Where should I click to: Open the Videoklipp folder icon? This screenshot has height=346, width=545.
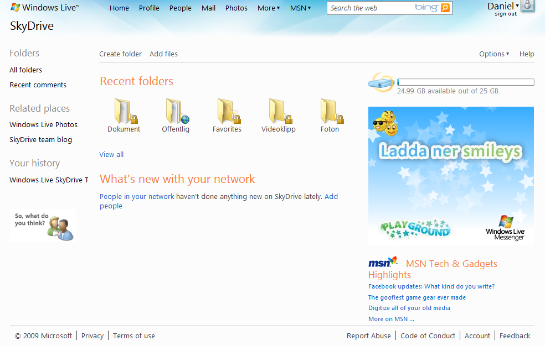[x=280, y=111]
